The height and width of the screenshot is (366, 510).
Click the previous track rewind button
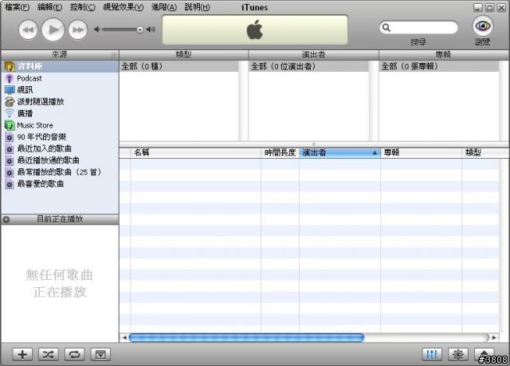click(29, 30)
